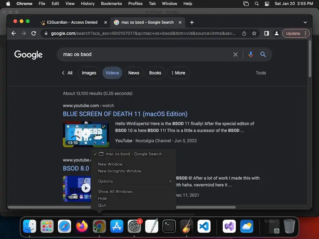The height and width of the screenshot is (239, 319).
Task: Expand the tab search dropdown chevron
Action: coord(305,22)
